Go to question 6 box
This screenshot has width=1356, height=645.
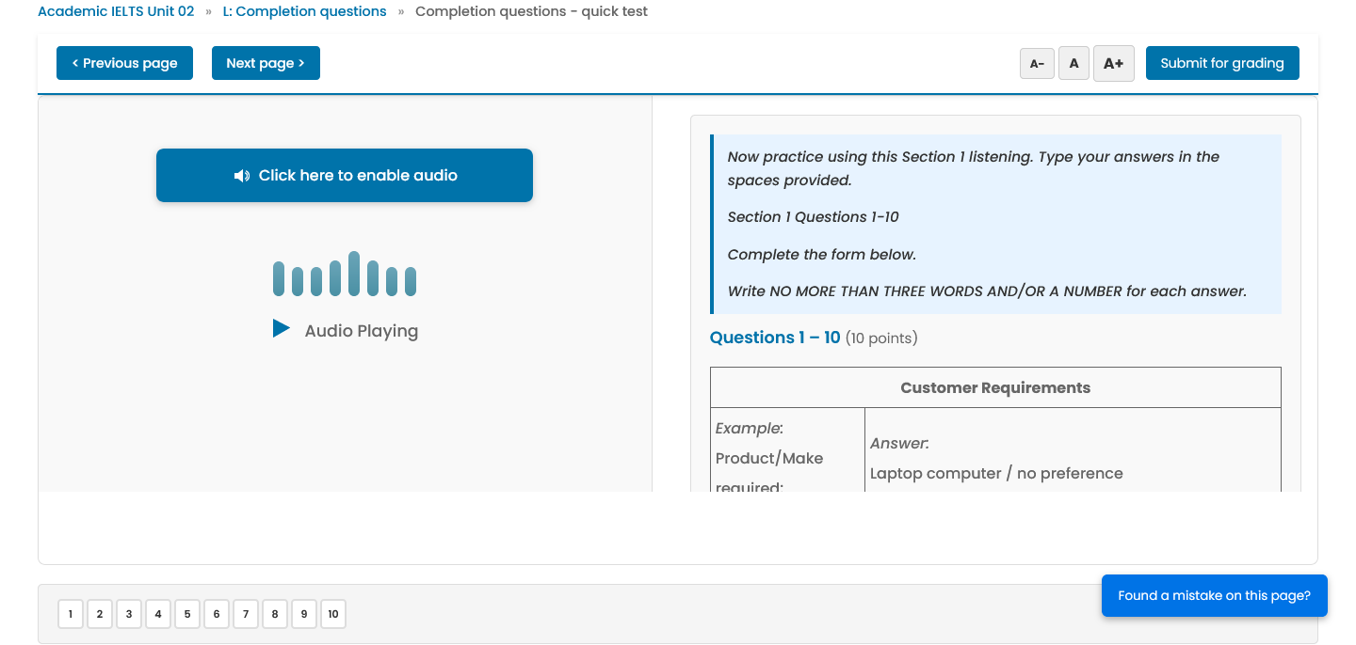[217, 614]
